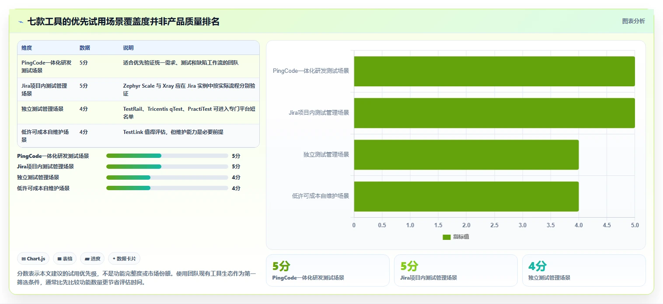This screenshot has height=304, width=663.
Task: Click the Zephyr Scale 与 Xray description cell
Action: click(189, 89)
